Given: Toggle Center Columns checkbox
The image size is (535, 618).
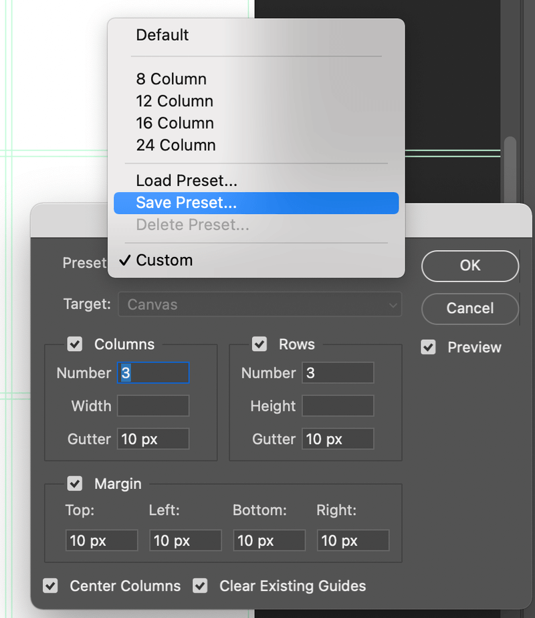Looking at the screenshot, I should click(51, 586).
